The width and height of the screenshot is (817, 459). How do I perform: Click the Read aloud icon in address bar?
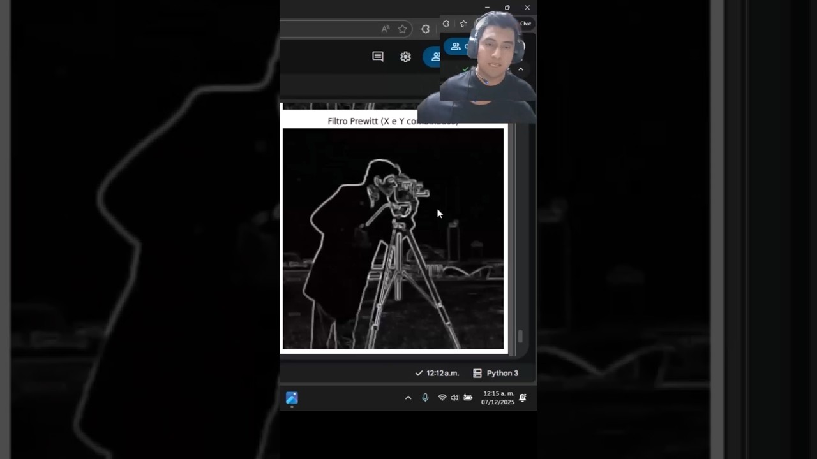386,29
